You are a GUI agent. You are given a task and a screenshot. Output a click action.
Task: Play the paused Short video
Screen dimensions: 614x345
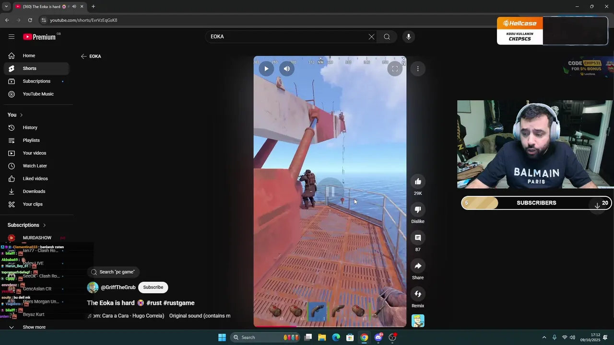pos(266,69)
